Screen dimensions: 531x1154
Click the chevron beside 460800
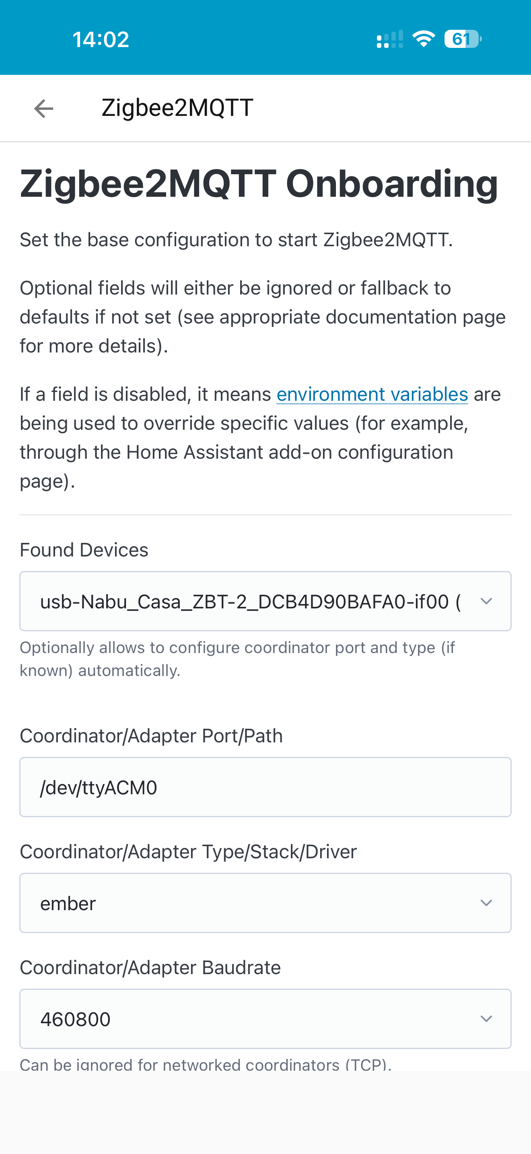click(486, 1019)
